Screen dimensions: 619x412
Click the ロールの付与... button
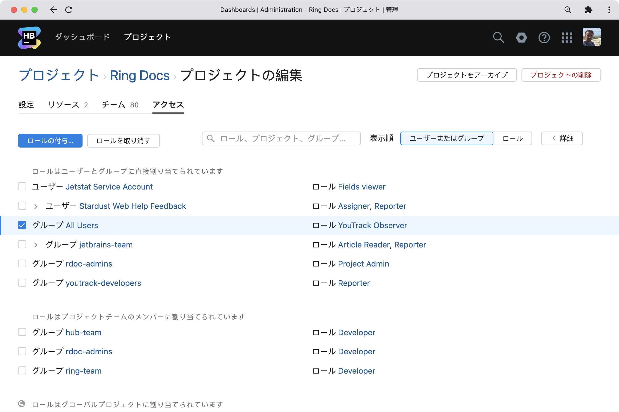tap(50, 141)
